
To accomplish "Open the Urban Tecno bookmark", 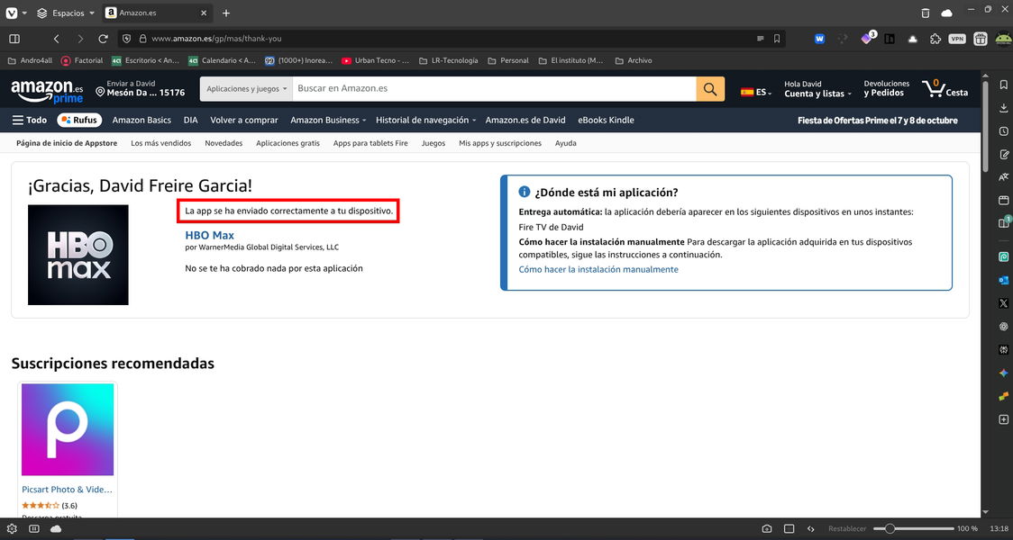I will tap(375, 60).
